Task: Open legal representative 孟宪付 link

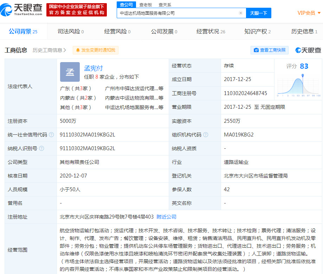Action: pyautogui.click(x=93, y=68)
